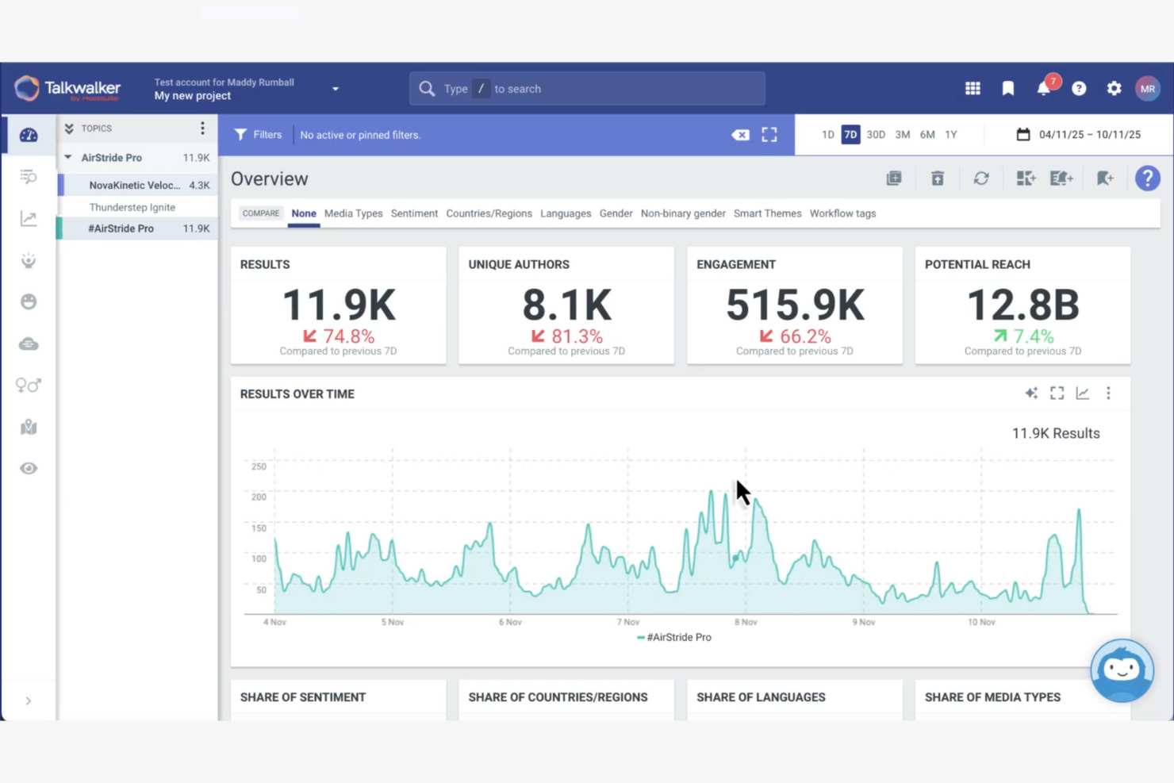
Task: Compare by Media Types
Action: tap(353, 213)
